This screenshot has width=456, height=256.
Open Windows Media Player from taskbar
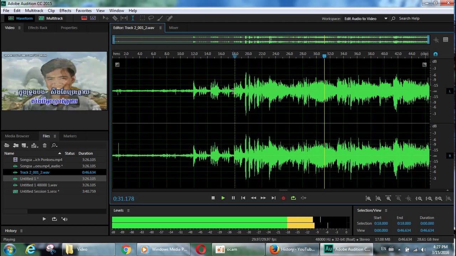[x=164, y=249]
